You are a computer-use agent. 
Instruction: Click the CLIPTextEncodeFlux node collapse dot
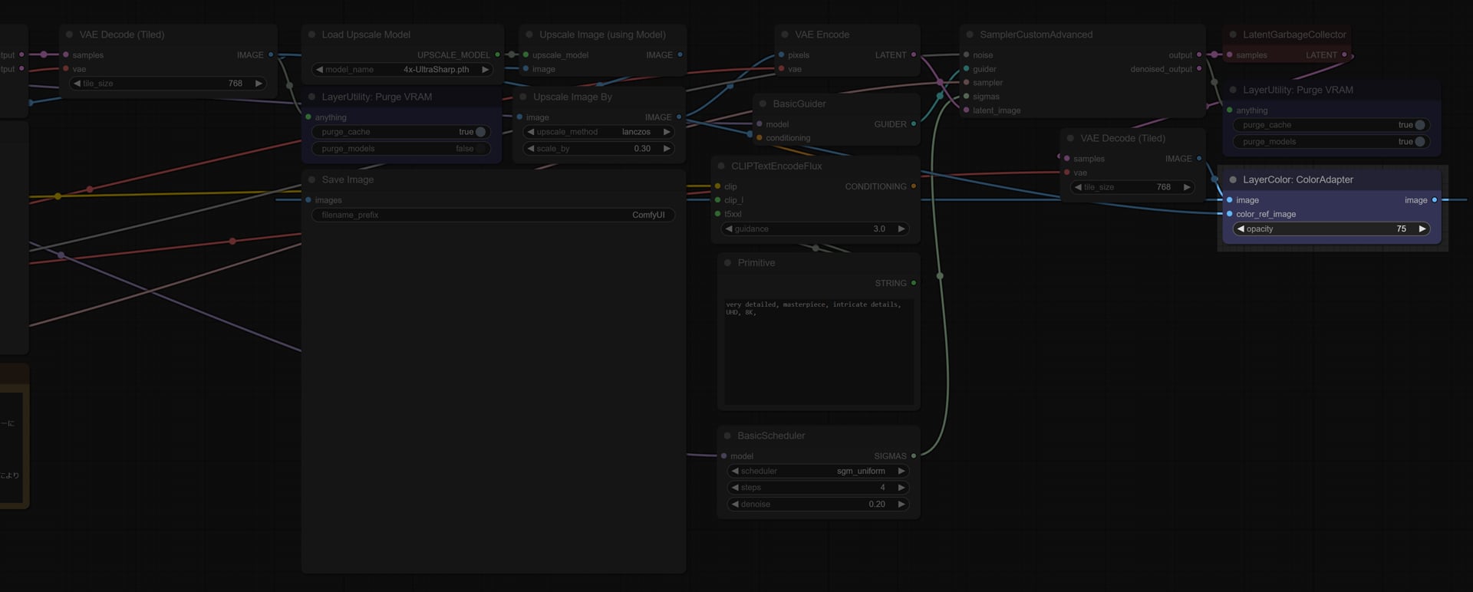[x=721, y=166]
